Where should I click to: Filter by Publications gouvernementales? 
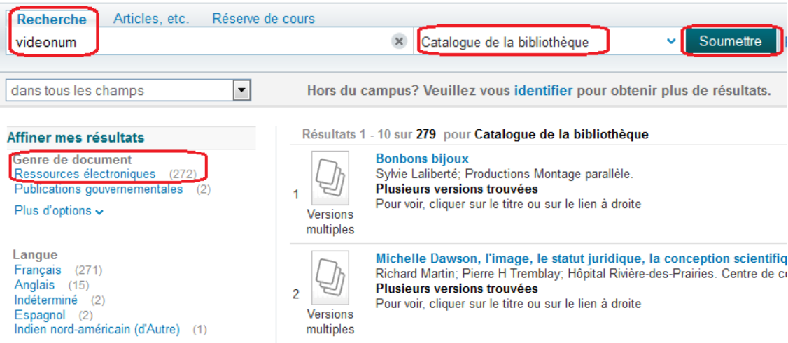tap(99, 189)
